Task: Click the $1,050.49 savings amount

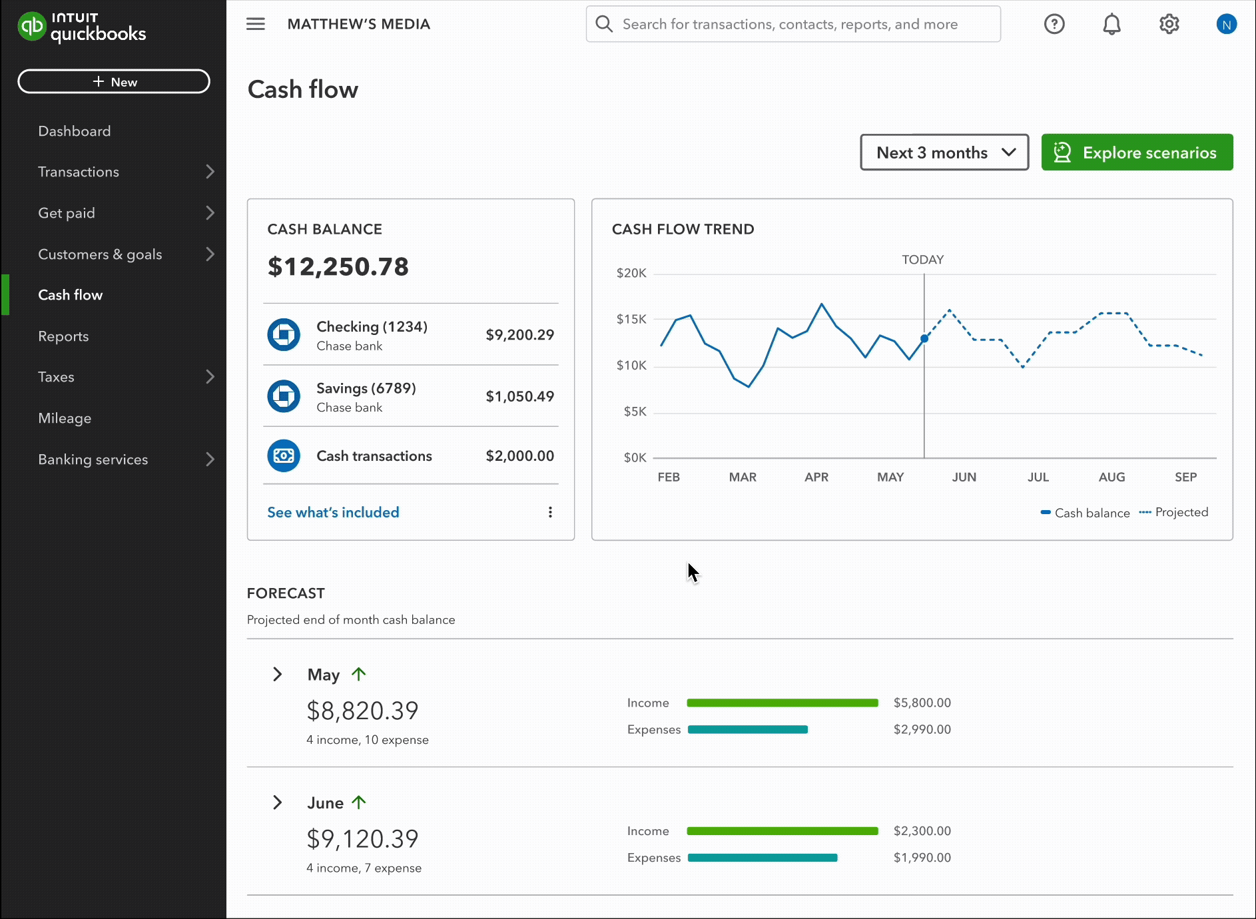Action: click(x=520, y=396)
